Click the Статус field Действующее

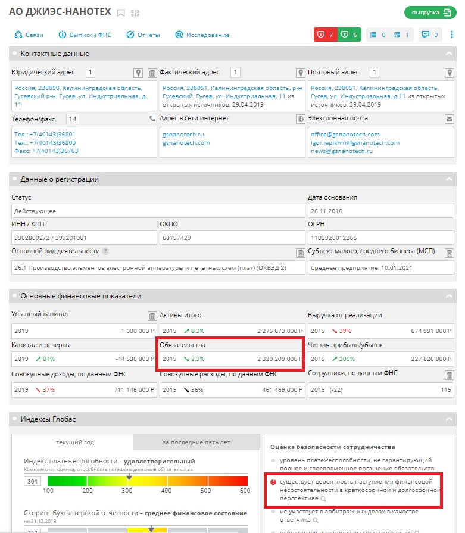pos(158,211)
